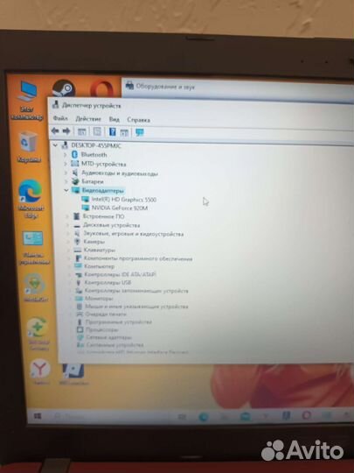The width and height of the screenshot is (354, 473).
Task: Open the Действие menu
Action: [88, 119]
